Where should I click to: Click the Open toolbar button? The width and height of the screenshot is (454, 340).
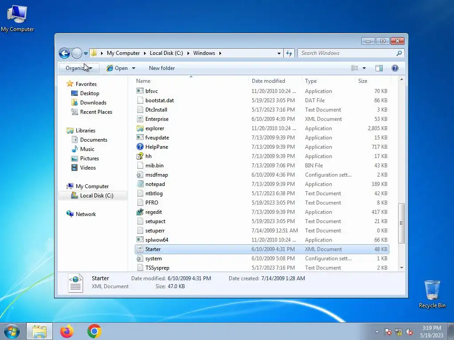117,68
